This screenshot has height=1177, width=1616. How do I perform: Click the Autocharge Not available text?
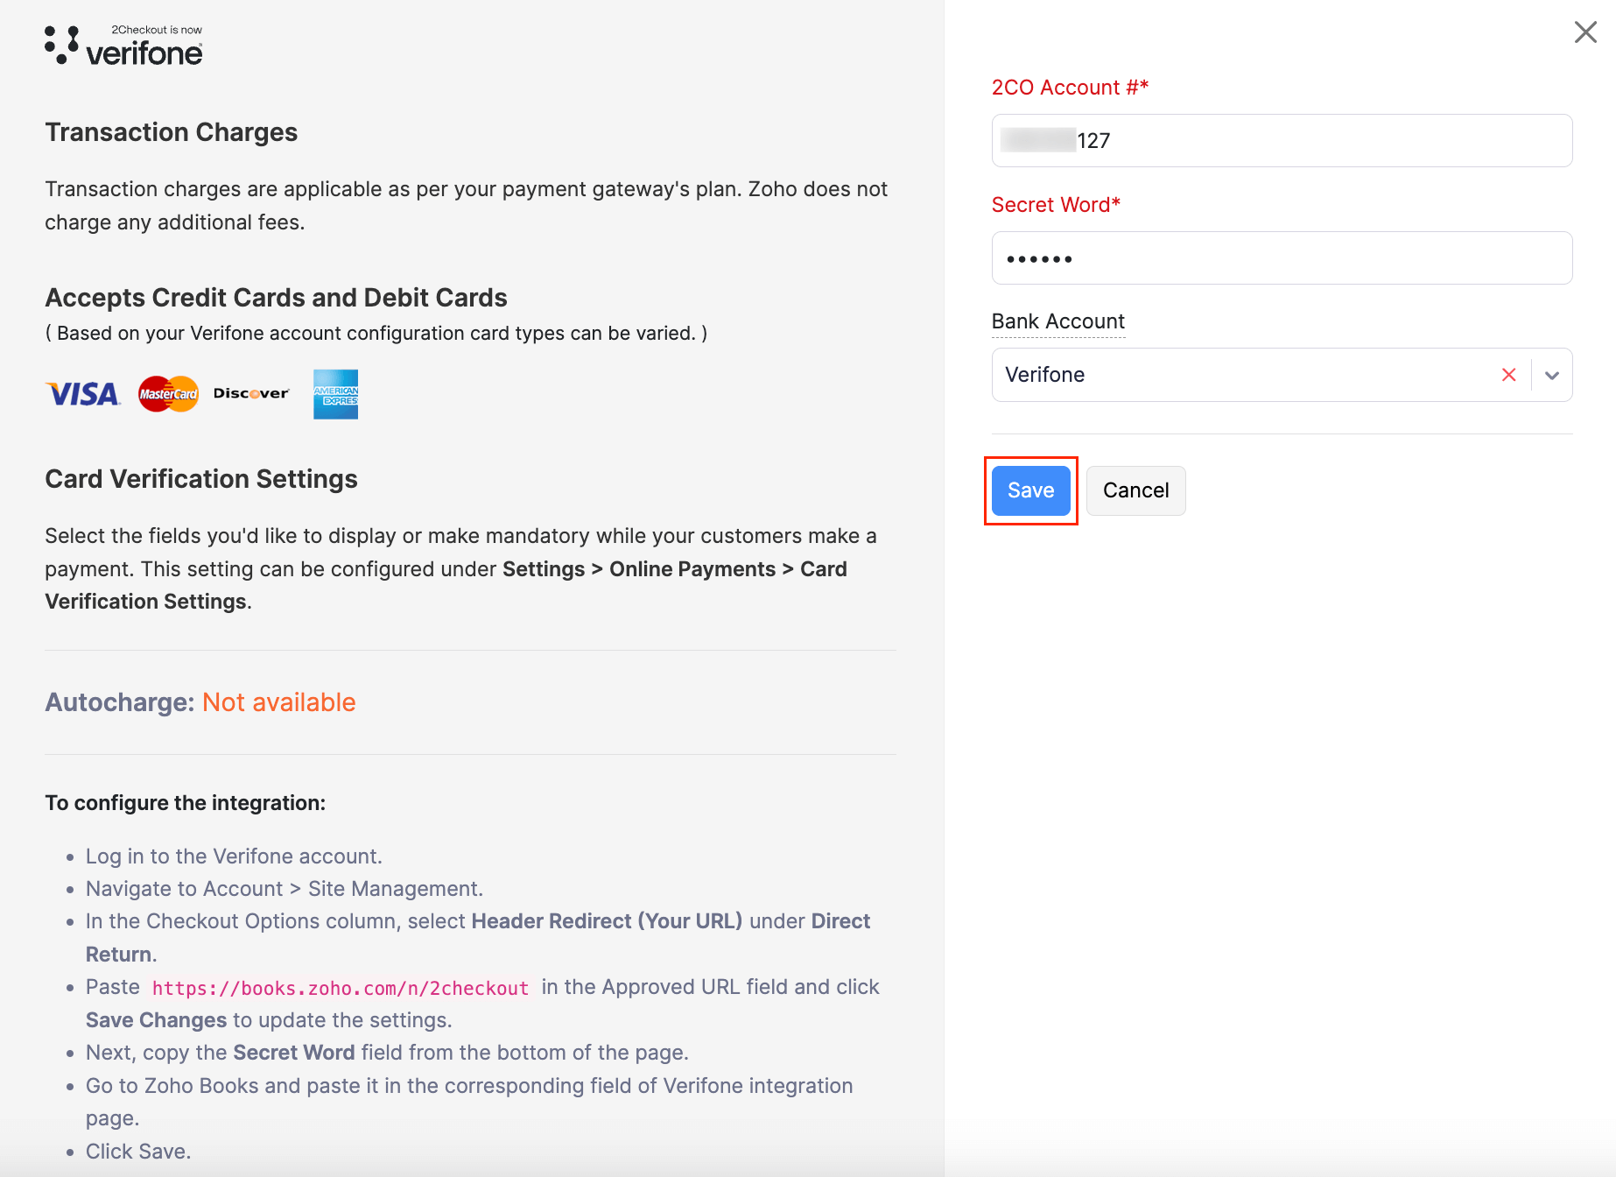point(278,702)
